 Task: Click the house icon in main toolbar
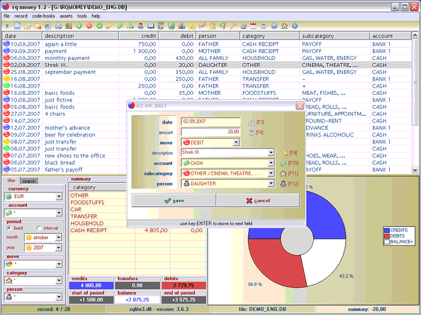pyautogui.click(x=284, y=26)
